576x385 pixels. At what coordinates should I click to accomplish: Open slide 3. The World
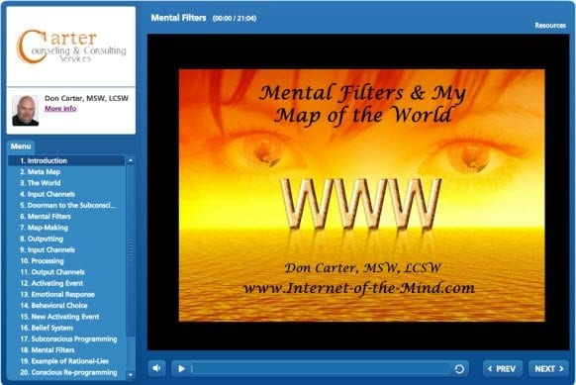coord(66,183)
